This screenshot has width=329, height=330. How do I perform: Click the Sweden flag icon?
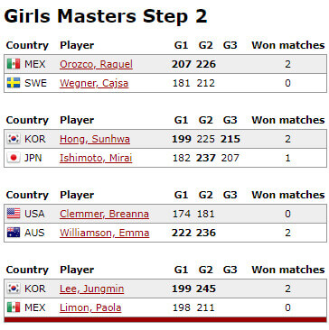click(x=14, y=83)
